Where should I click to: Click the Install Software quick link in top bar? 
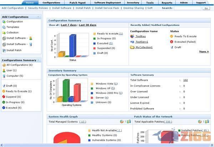tap(62, 8)
